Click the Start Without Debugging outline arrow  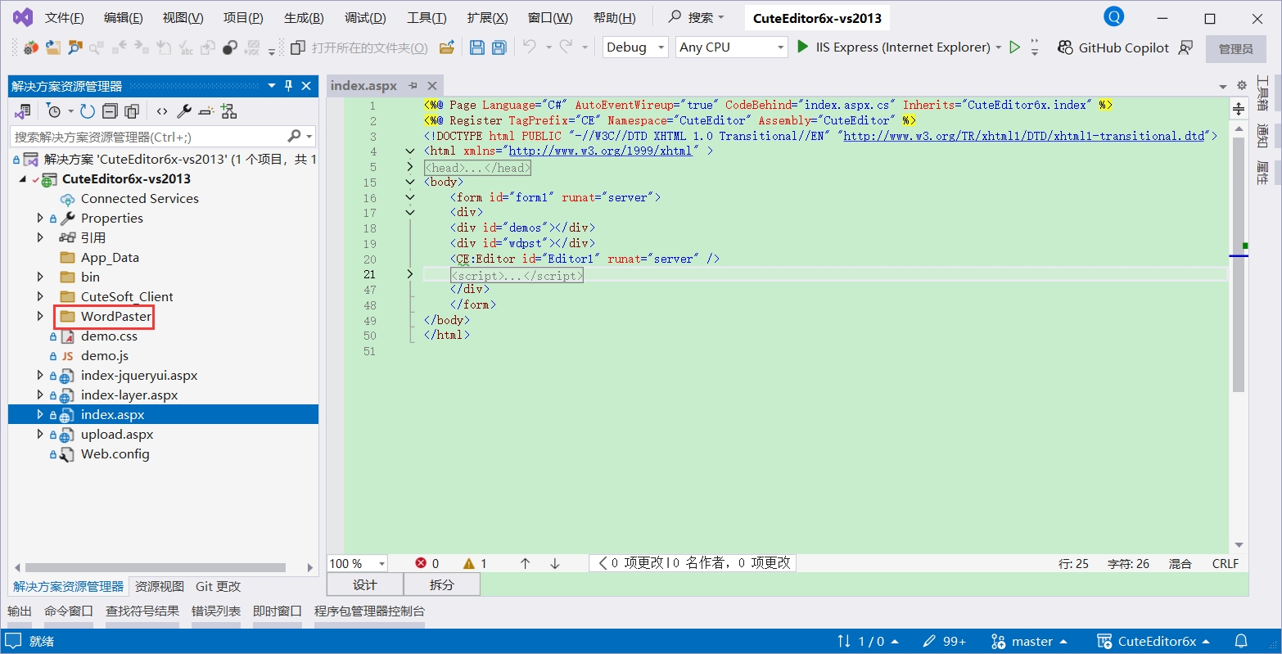coord(1014,47)
